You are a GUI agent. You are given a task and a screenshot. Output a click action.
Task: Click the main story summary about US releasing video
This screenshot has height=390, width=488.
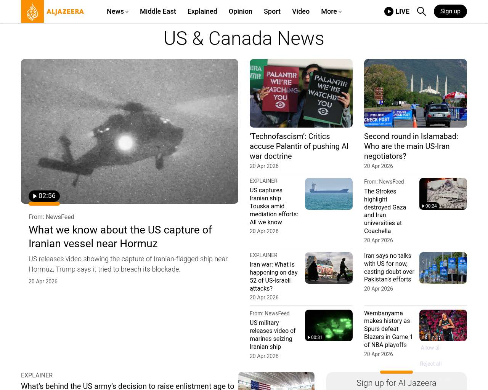point(128,264)
